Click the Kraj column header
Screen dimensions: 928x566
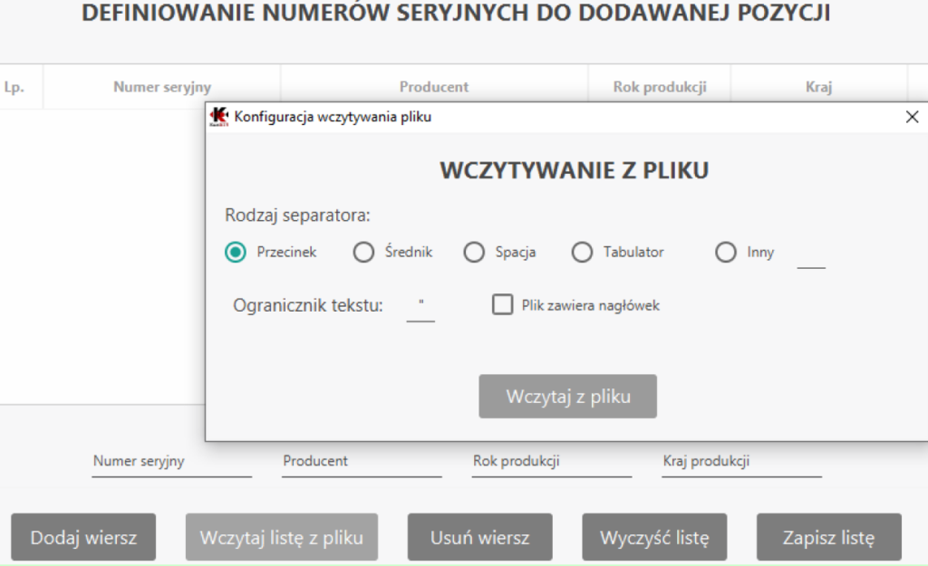coord(819,87)
